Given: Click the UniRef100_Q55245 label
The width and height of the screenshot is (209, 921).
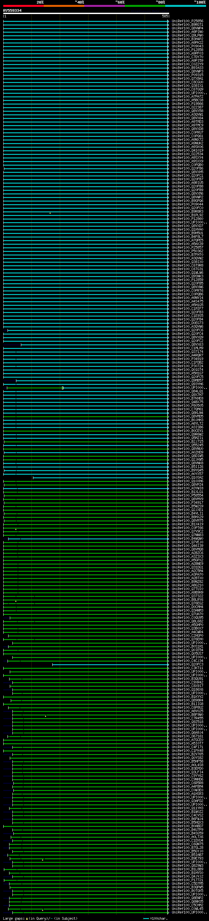Looking at the screenshot, I should tap(187, 446).
